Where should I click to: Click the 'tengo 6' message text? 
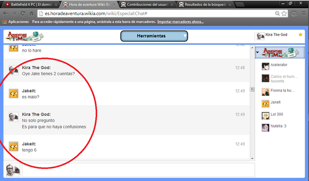coord(29,150)
